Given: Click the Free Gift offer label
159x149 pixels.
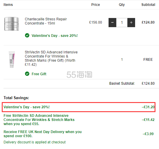Looking at the screenshot, I should [x=39, y=74].
